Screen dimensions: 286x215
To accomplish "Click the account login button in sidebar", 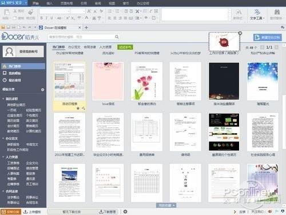I will point(23,51).
